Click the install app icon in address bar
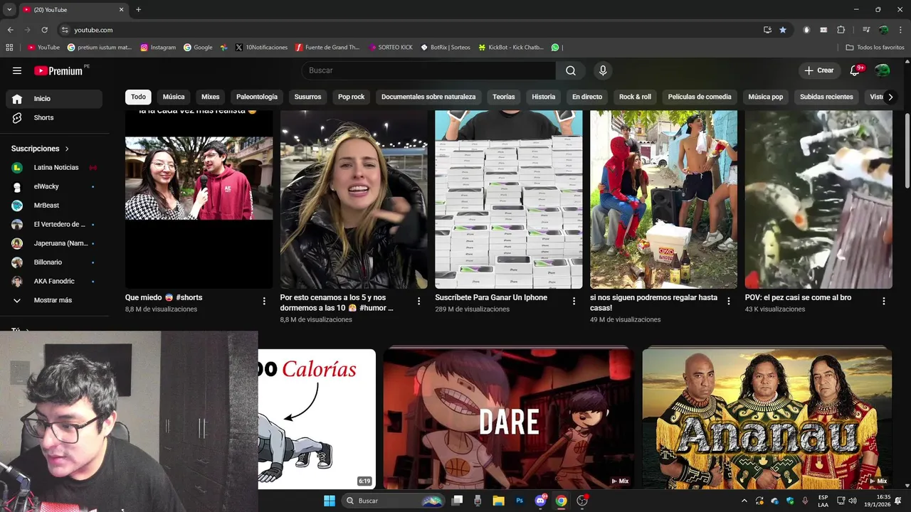The image size is (911, 512). pos(767,30)
